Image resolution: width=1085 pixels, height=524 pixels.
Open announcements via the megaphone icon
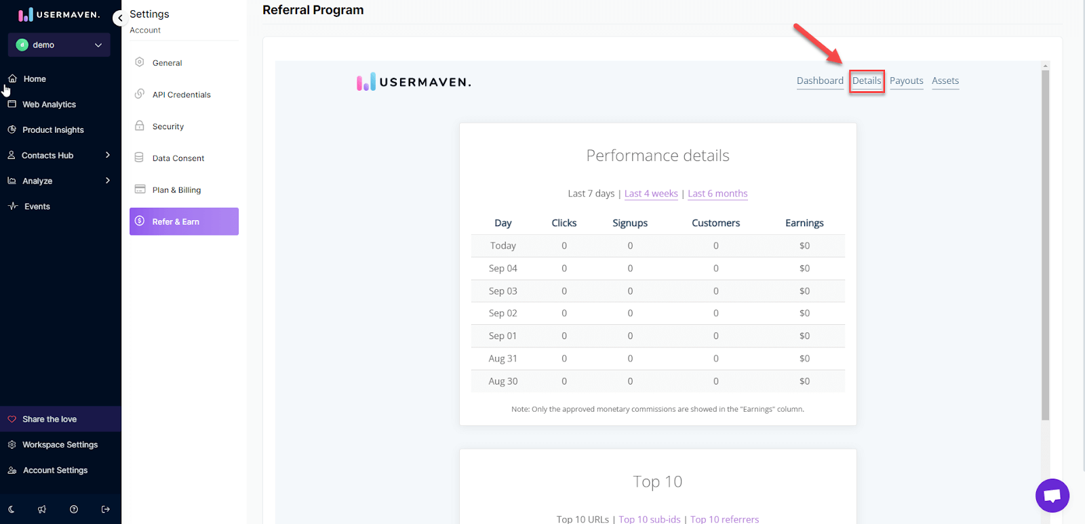pos(42,509)
